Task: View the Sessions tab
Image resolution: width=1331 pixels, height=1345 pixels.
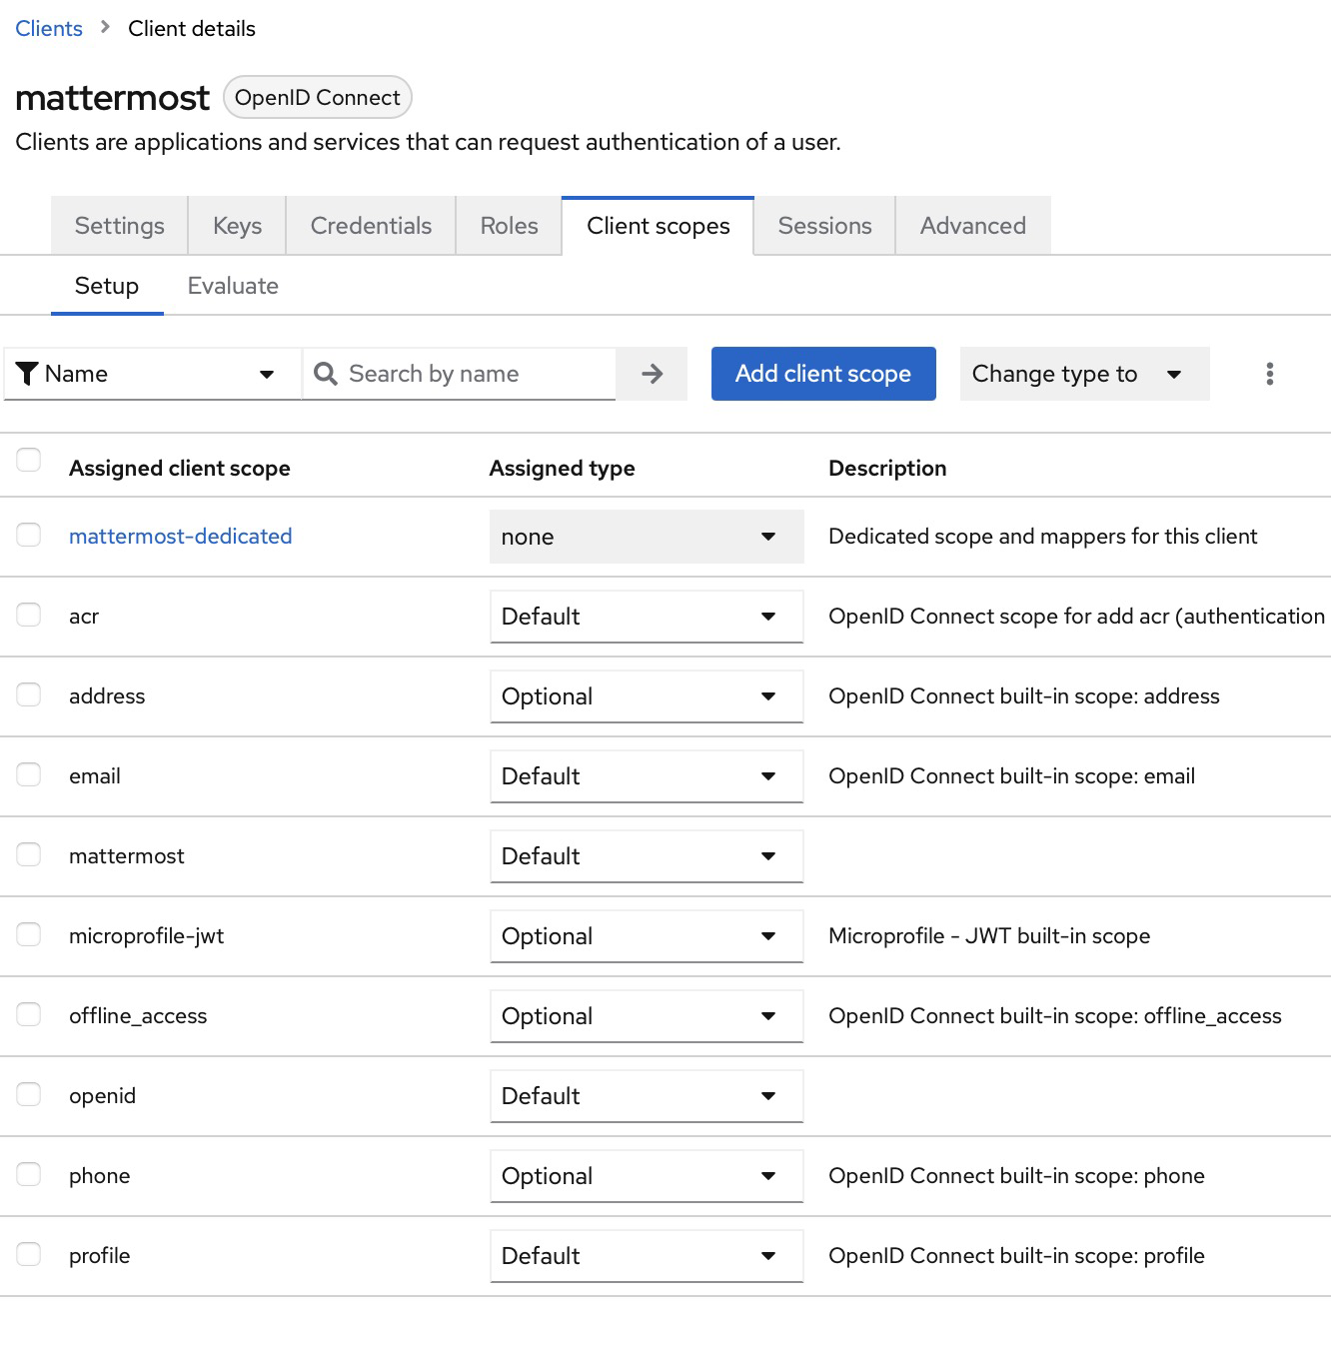Action: [825, 226]
